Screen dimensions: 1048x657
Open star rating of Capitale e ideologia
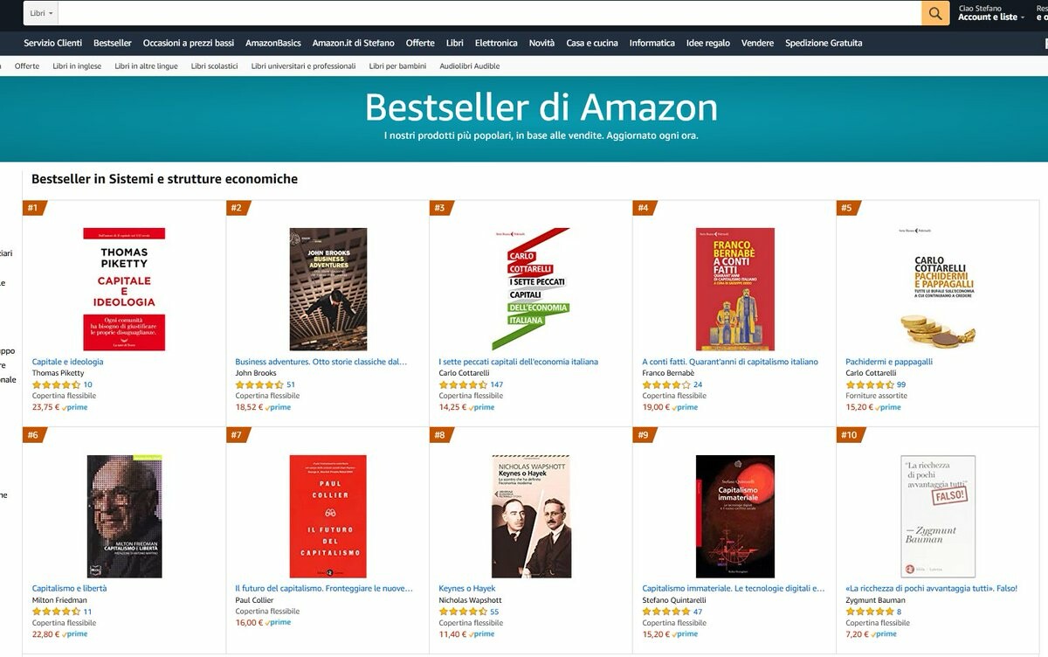57,384
